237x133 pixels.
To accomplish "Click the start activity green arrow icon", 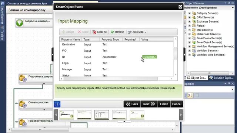I will pos(20,23).
